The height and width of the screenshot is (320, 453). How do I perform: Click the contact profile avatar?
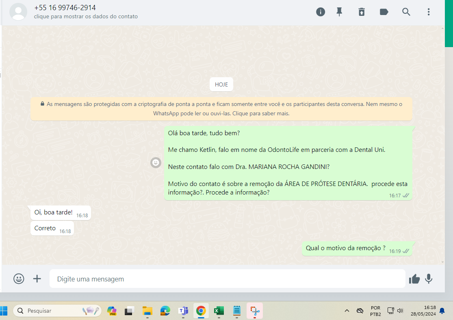tap(18, 12)
